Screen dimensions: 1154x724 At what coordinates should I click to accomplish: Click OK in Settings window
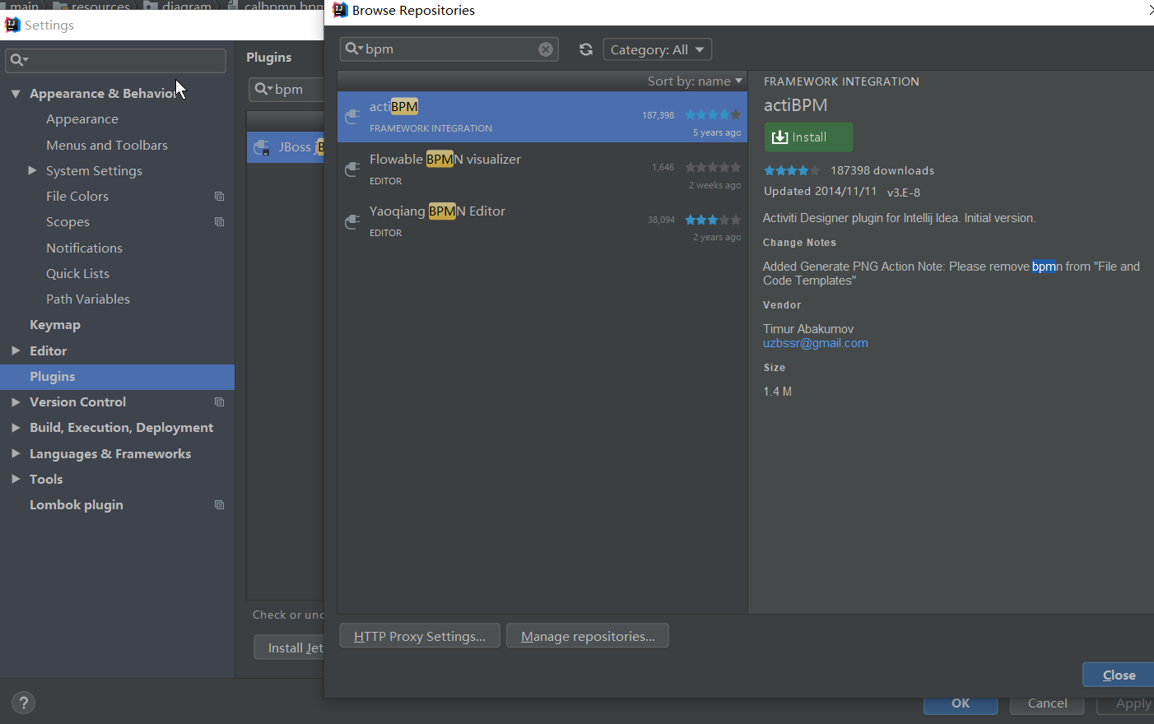coord(961,704)
